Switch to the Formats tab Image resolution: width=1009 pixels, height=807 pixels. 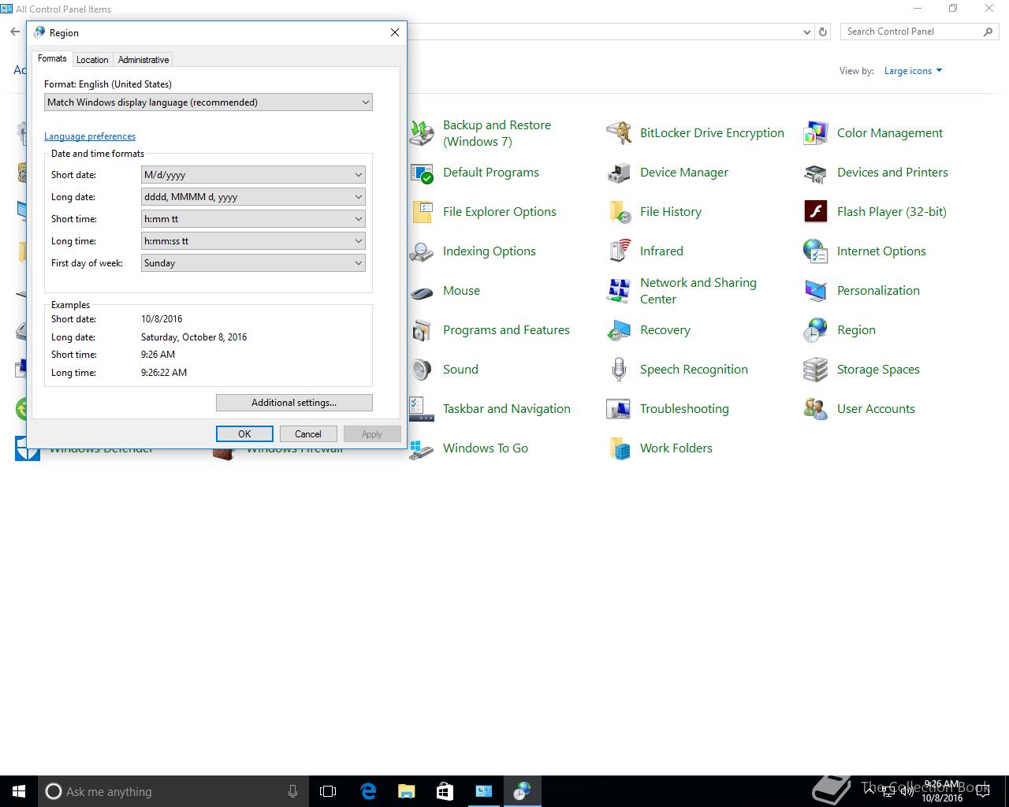(x=52, y=58)
